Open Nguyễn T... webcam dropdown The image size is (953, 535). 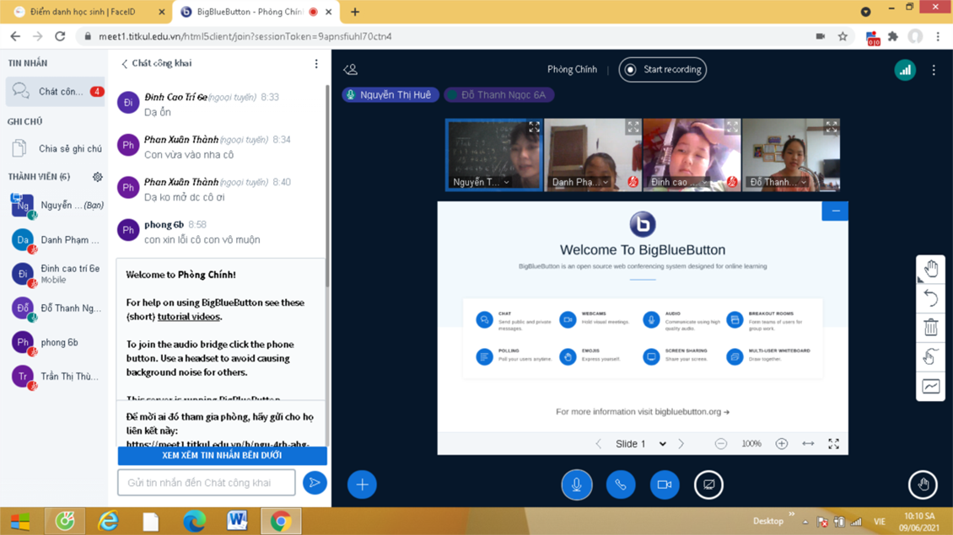pos(482,182)
